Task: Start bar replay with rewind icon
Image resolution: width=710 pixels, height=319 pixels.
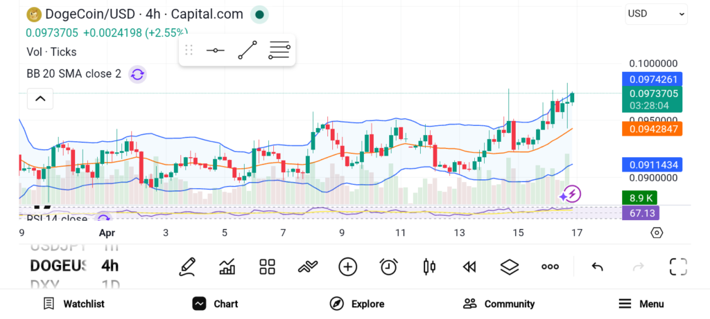Action: [469, 266]
